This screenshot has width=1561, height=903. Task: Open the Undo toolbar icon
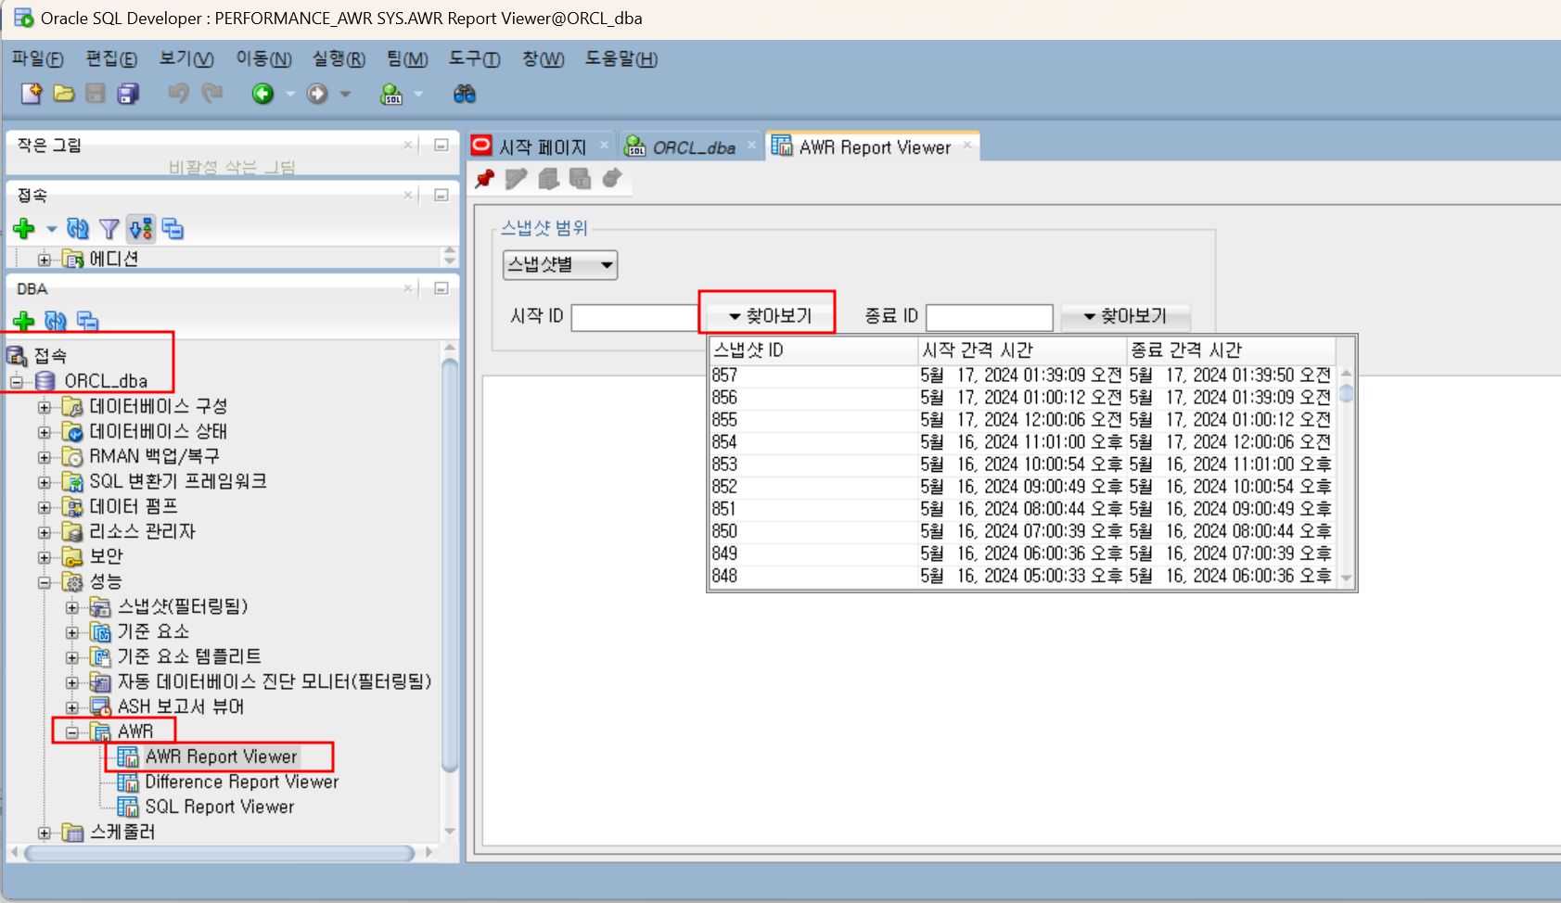(178, 93)
